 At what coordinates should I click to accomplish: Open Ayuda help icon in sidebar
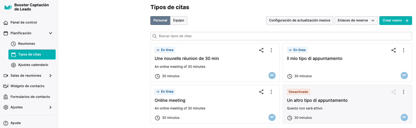point(6,123)
